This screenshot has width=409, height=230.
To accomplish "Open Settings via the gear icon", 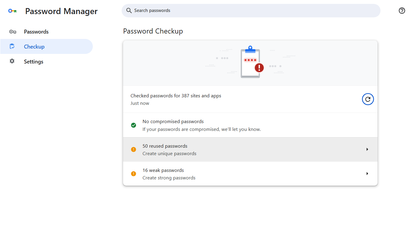I will [12, 61].
